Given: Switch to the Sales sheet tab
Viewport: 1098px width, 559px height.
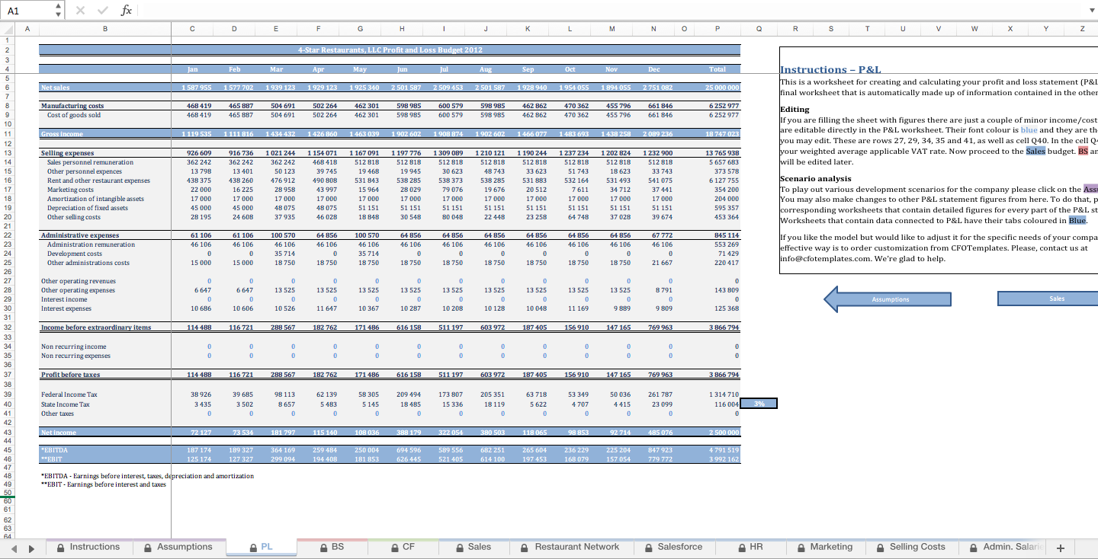Looking at the screenshot, I should click(474, 547).
